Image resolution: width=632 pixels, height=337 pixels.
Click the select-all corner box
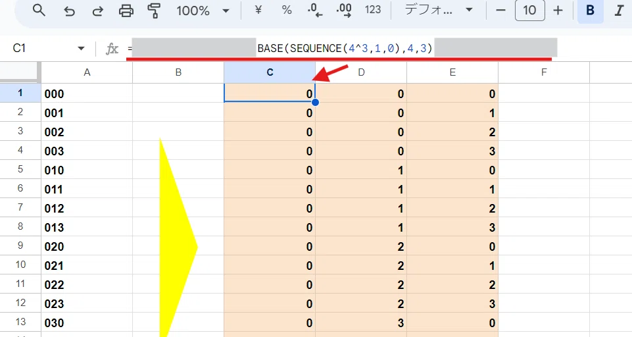click(20, 72)
